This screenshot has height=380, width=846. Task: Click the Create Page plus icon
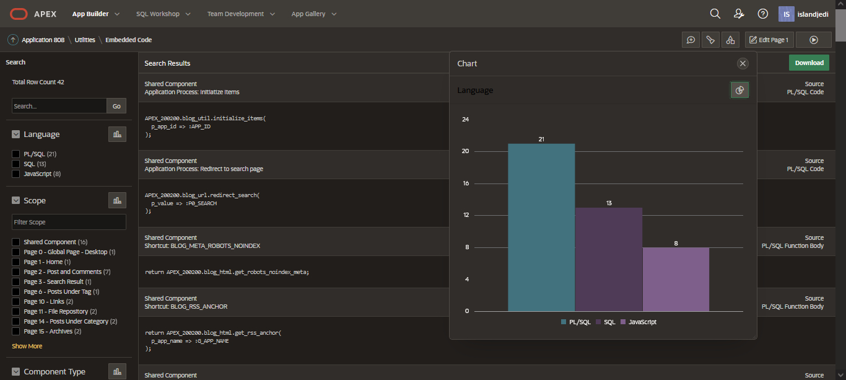(691, 40)
